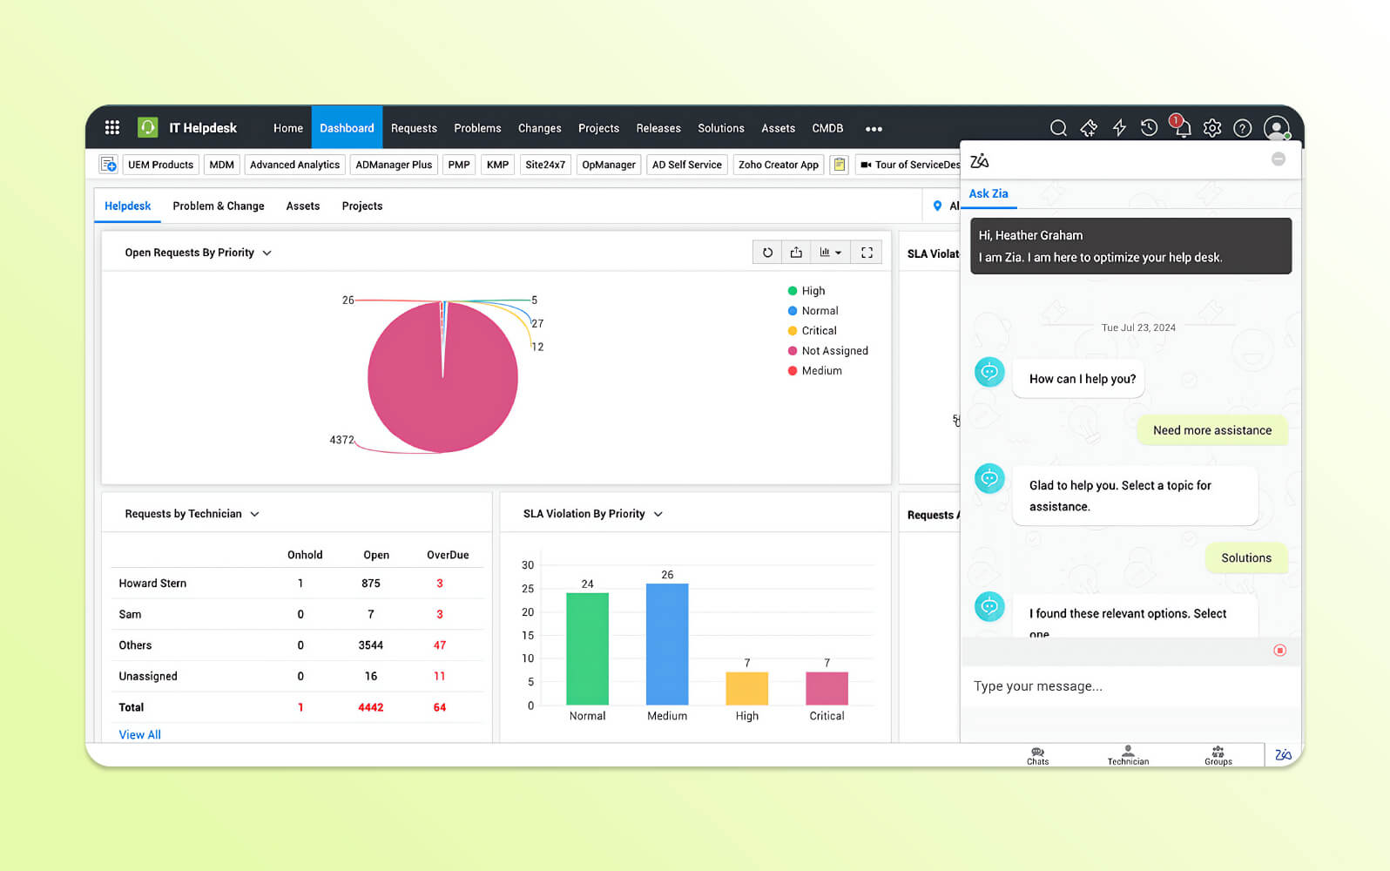This screenshot has width=1390, height=871.
Task: Open the CMDB module
Action: tap(827, 128)
